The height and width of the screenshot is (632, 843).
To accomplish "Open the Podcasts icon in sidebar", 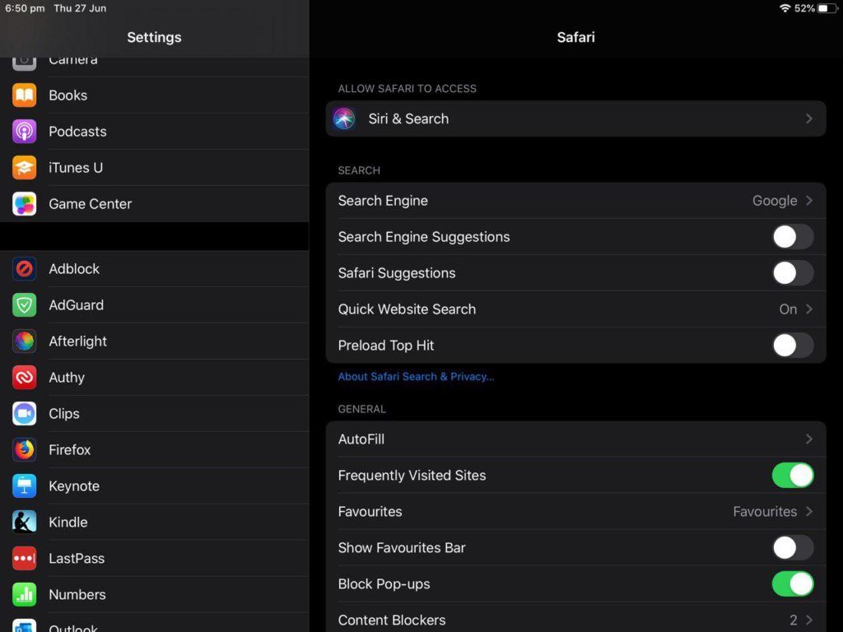I will pyautogui.click(x=25, y=132).
